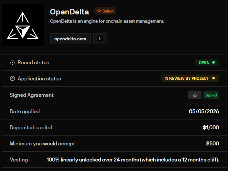The width and height of the screenshot is (228, 171).
Task: Click the Round status dotted circle icon
Action: (x=12, y=62)
